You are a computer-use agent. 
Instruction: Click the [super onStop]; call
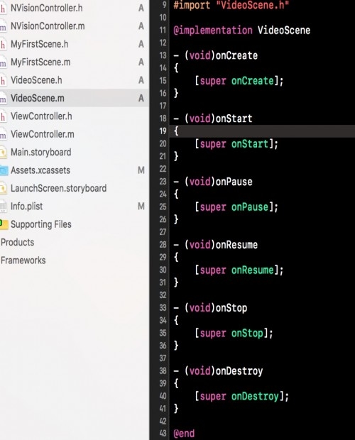pyautogui.click(x=234, y=334)
